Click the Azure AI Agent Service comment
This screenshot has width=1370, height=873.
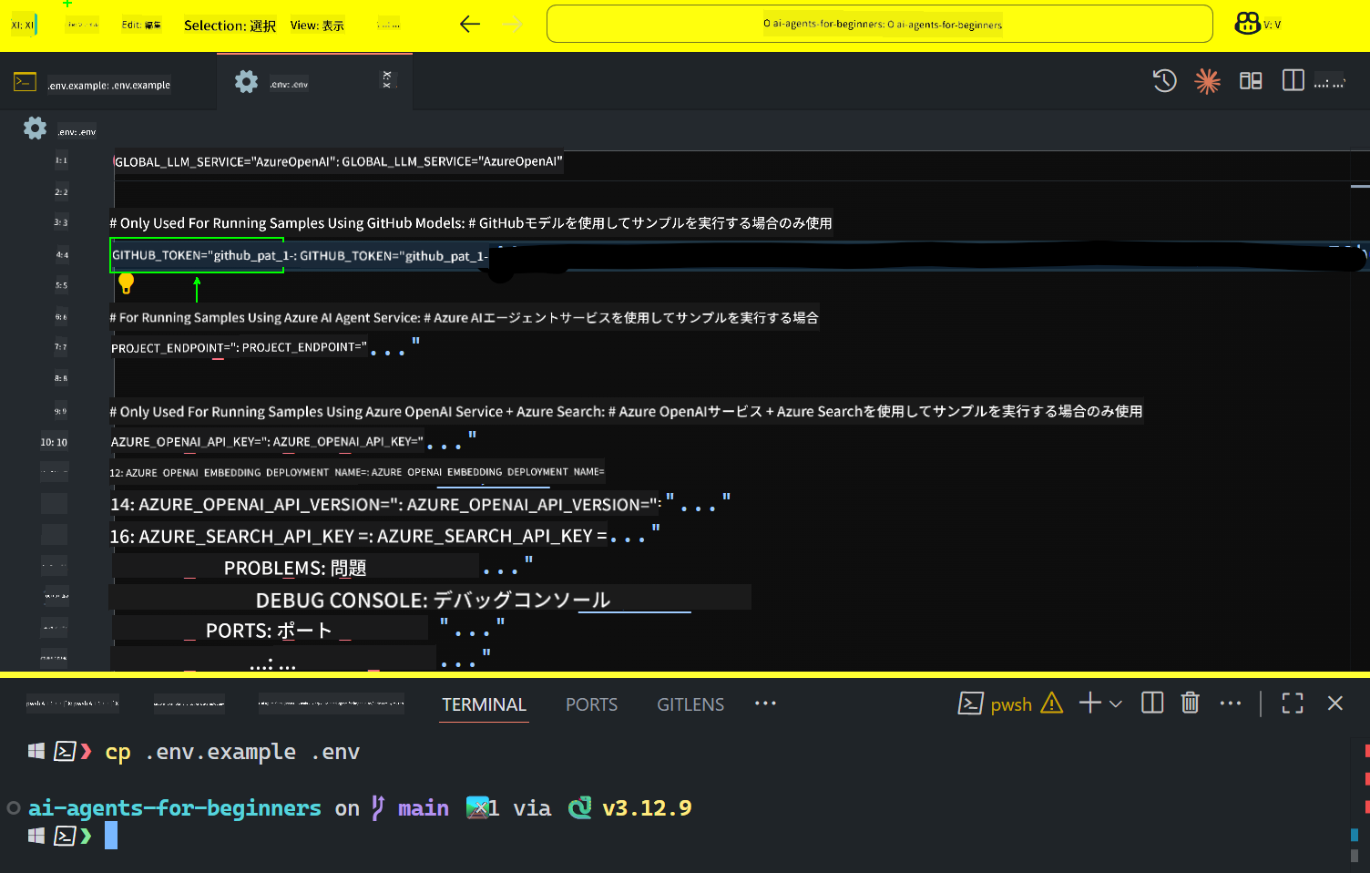[x=464, y=317]
